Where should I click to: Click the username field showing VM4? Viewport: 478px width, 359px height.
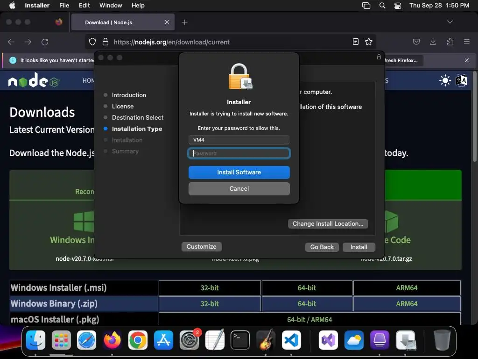click(239, 140)
